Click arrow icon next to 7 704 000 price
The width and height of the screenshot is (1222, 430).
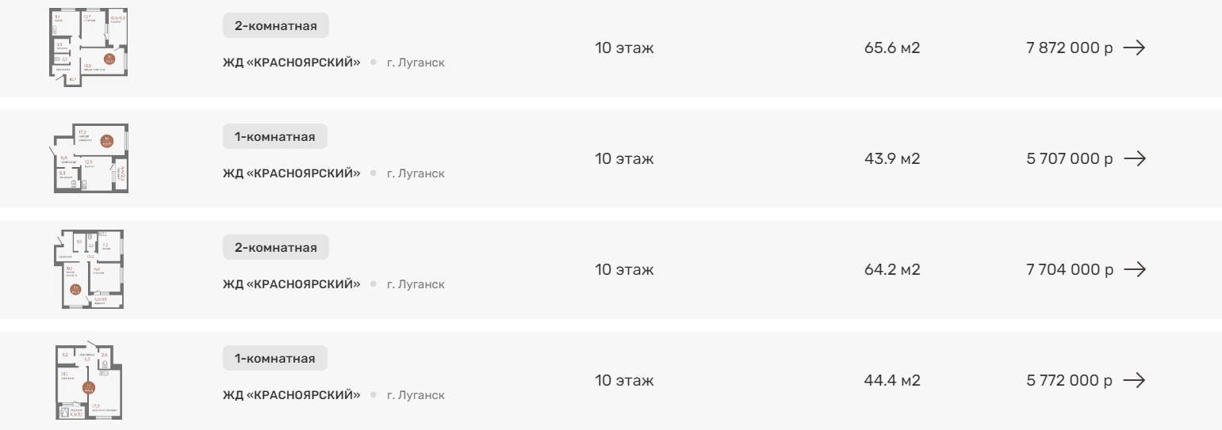(1133, 270)
